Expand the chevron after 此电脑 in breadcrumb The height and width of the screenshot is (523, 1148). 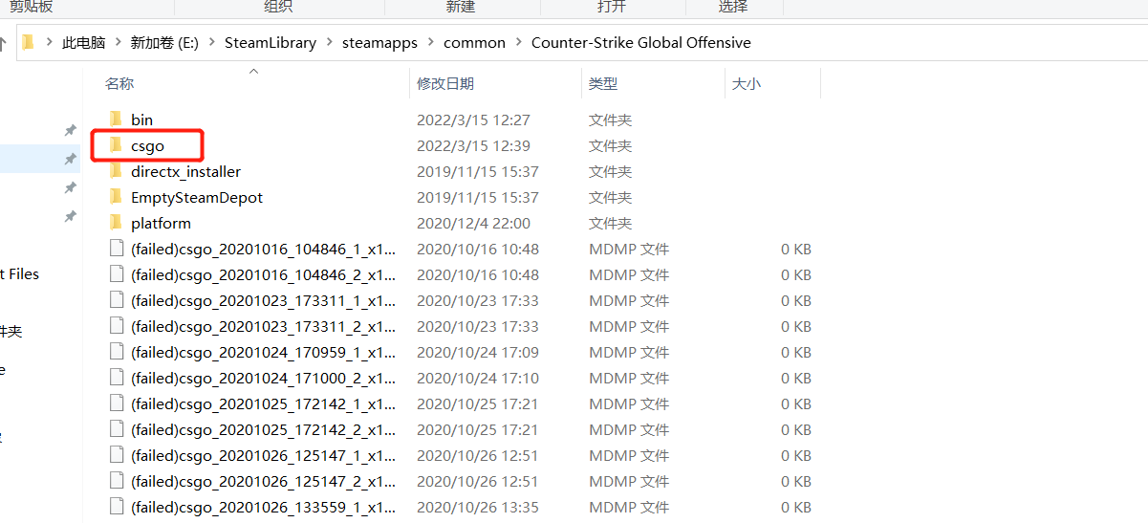pos(118,43)
